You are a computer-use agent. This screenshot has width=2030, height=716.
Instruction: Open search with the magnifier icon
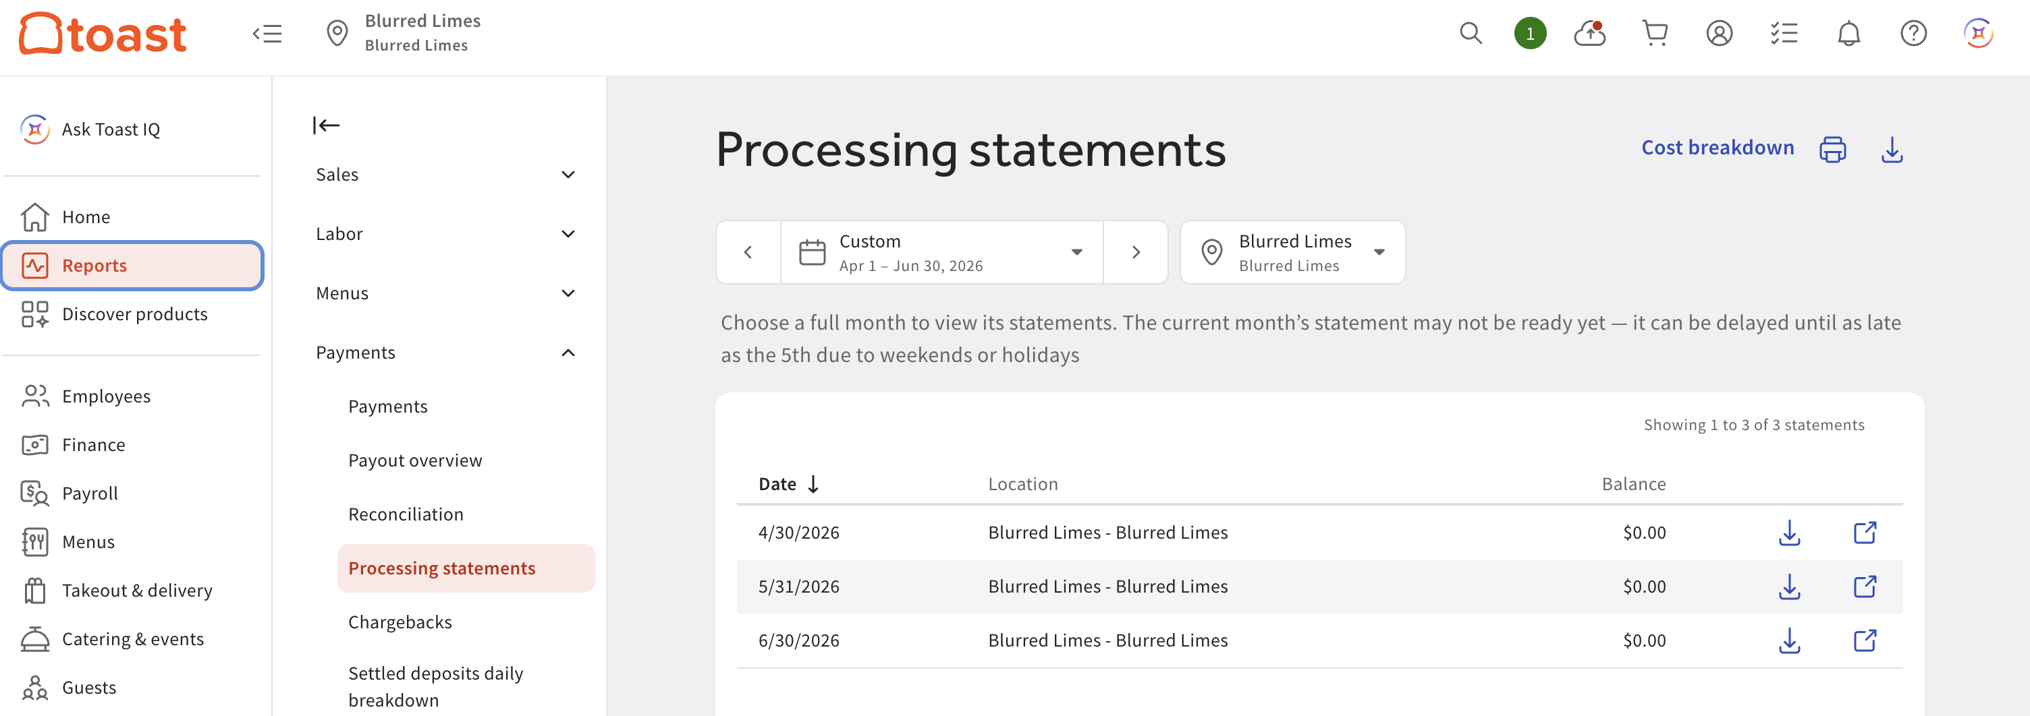1471,33
